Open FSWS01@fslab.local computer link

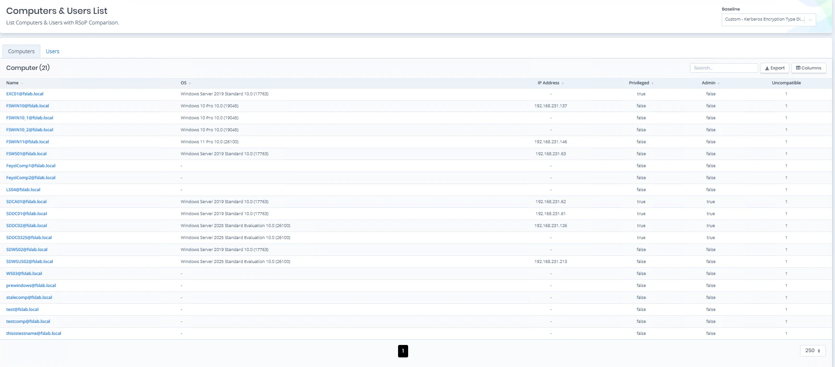coord(26,154)
